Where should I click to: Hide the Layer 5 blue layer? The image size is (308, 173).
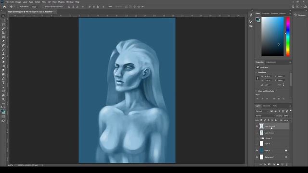click(x=257, y=150)
